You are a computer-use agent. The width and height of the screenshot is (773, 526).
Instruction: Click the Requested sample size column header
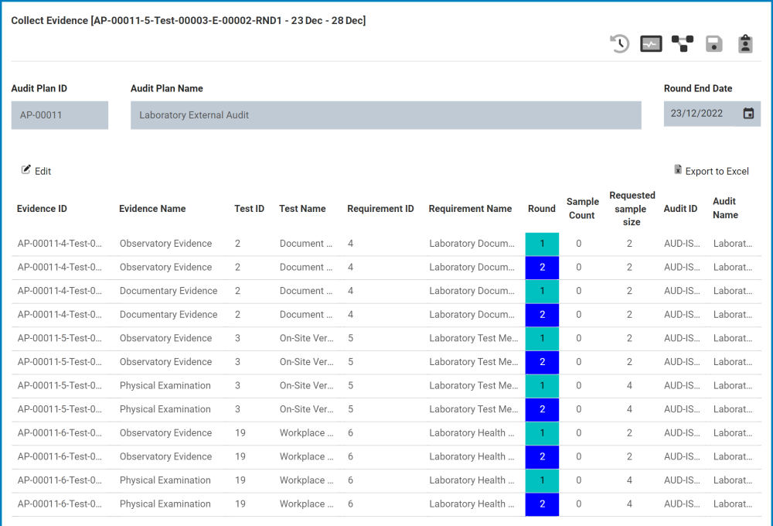point(632,209)
